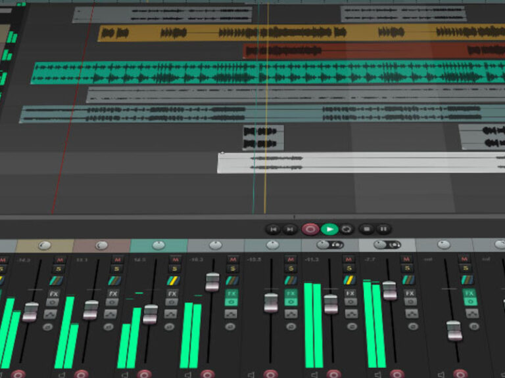The image size is (505, 378).
Task: Skip to project end with forward button
Action: [289, 229]
